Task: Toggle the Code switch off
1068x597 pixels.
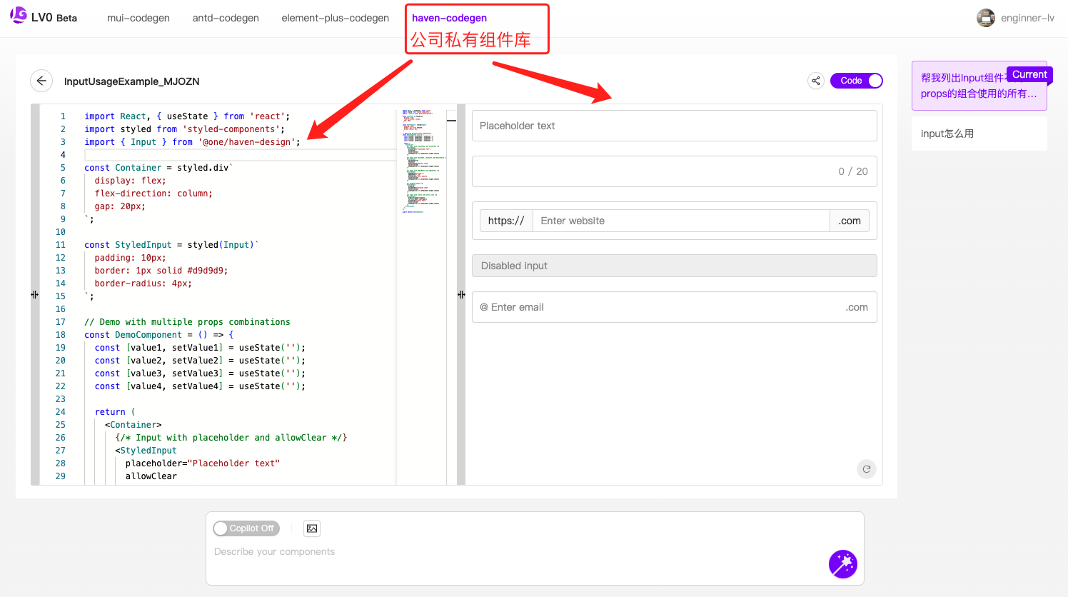Action: tap(857, 81)
